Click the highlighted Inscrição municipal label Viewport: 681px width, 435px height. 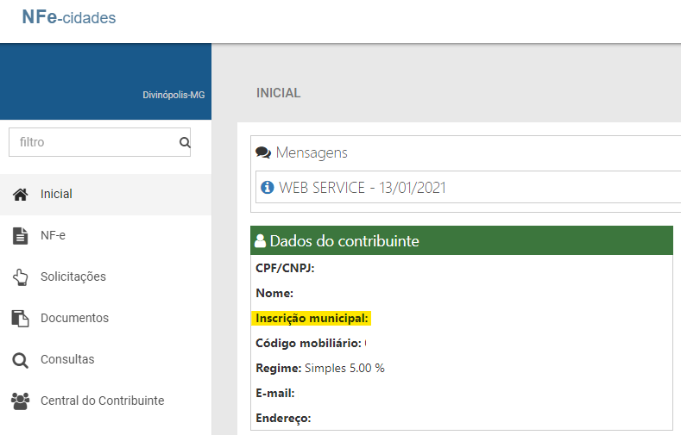pyautogui.click(x=312, y=319)
